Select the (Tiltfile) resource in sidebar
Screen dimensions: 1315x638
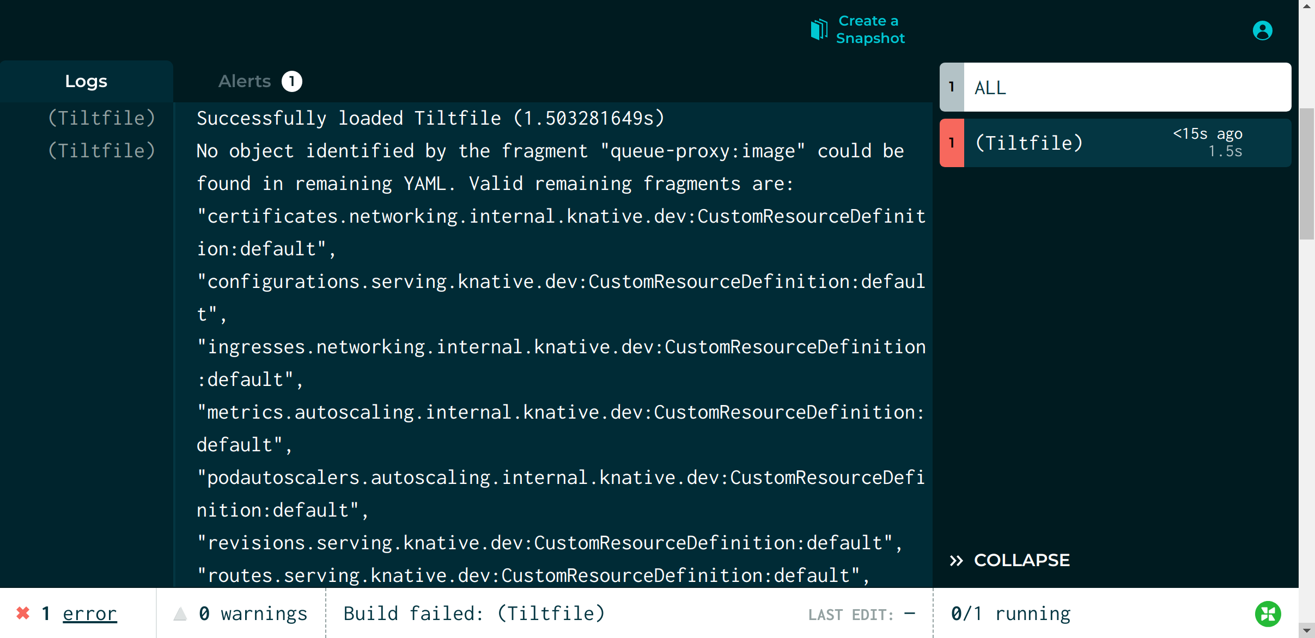[x=1115, y=143]
